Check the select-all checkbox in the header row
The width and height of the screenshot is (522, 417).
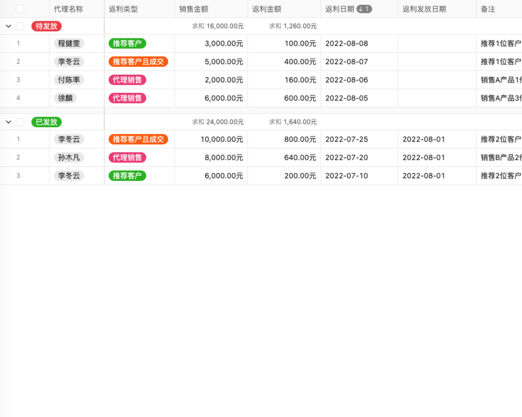pos(20,8)
